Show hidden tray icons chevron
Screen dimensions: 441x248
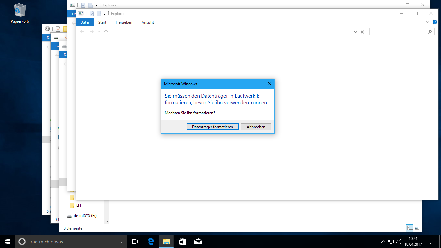click(383, 242)
